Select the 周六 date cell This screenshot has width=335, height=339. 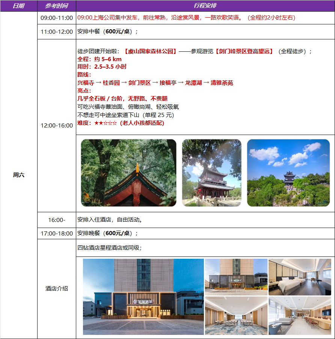[x=18, y=175]
